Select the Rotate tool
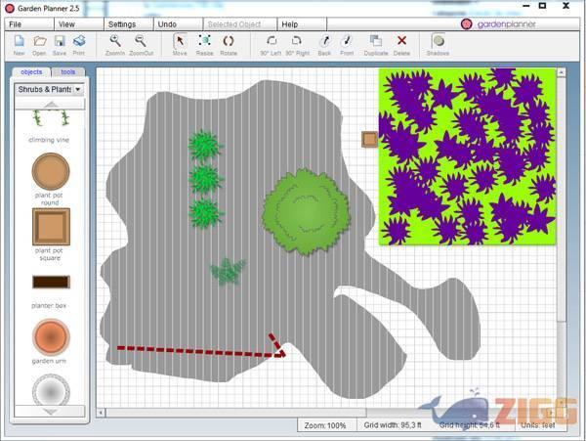Viewport: 586px width, 441px height. click(229, 42)
